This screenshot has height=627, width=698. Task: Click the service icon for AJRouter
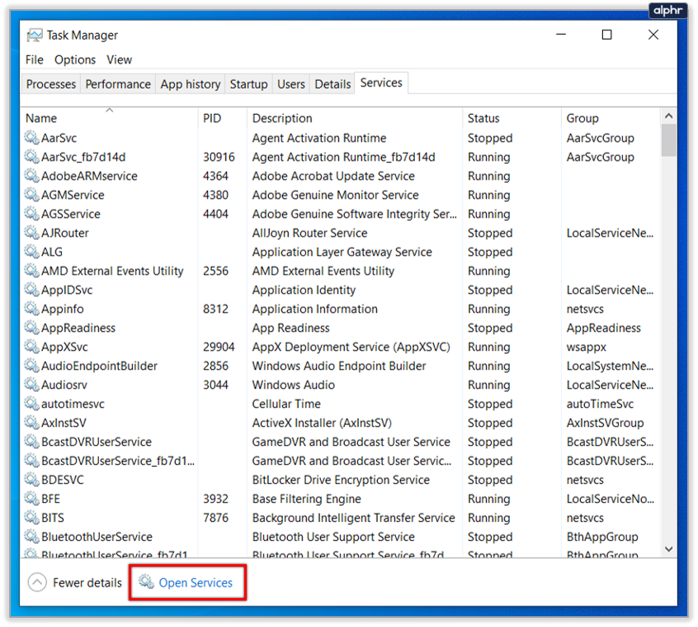(x=31, y=233)
